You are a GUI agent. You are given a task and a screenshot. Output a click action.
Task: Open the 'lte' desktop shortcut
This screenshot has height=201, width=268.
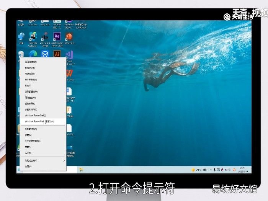[45, 39]
